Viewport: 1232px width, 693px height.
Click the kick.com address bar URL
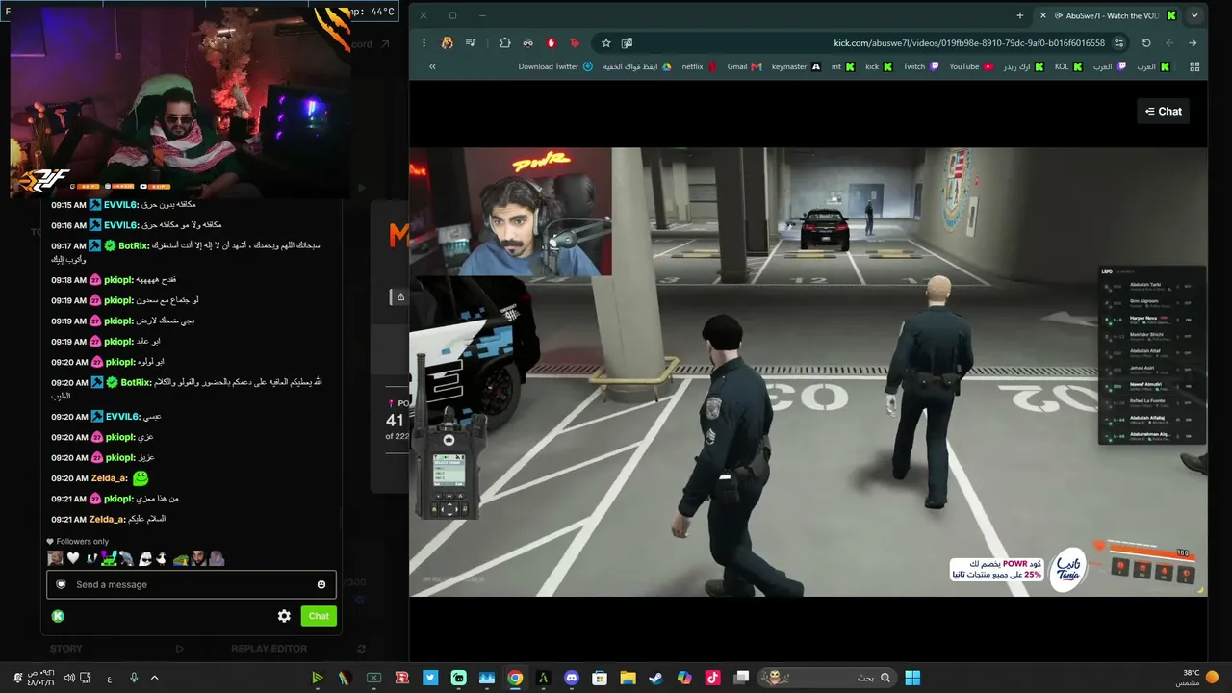969,42
